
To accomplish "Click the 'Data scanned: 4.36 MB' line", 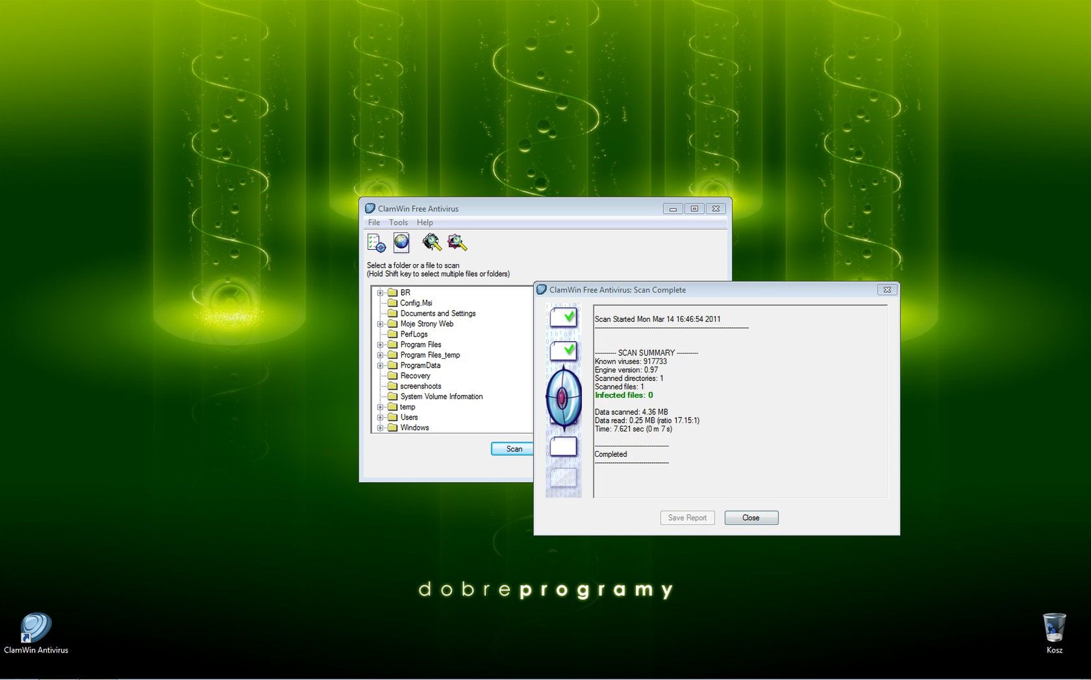I will coord(631,412).
